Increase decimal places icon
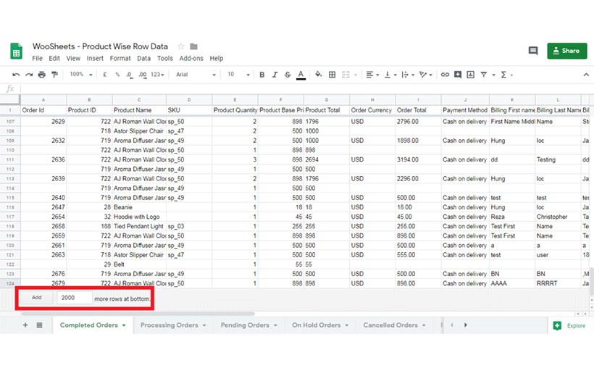 tap(143, 75)
